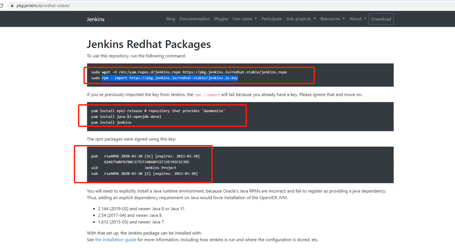
Task: Click the Jenkins Redhat Packages heading
Action: coord(149,44)
